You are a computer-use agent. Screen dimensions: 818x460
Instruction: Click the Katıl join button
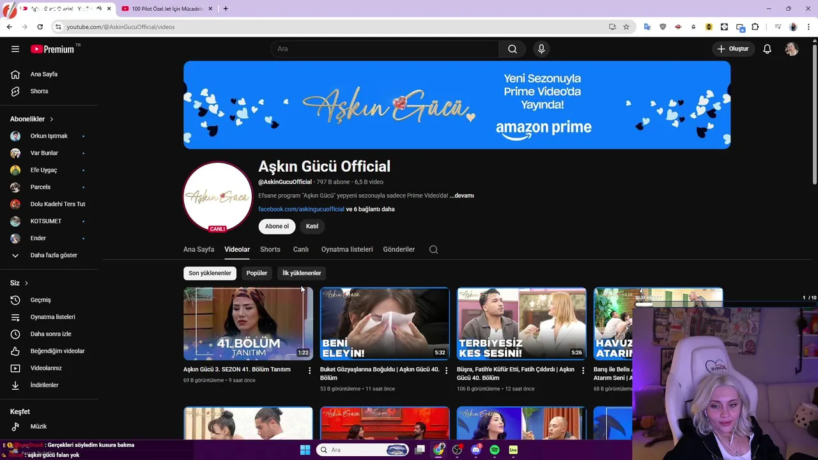pos(312,226)
